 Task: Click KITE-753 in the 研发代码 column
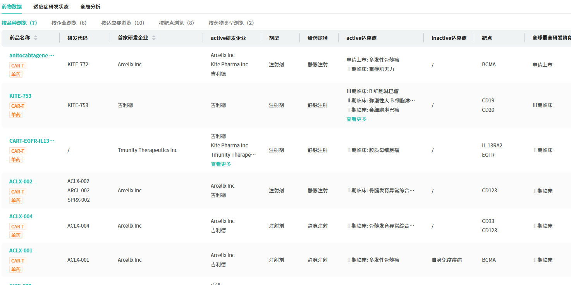pos(78,105)
